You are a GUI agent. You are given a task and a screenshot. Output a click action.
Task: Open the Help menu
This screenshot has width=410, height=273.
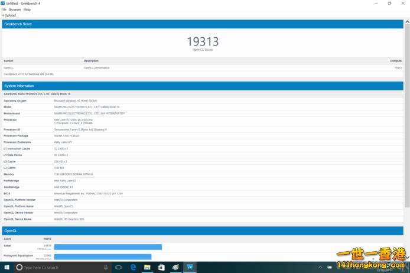(x=27, y=9)
